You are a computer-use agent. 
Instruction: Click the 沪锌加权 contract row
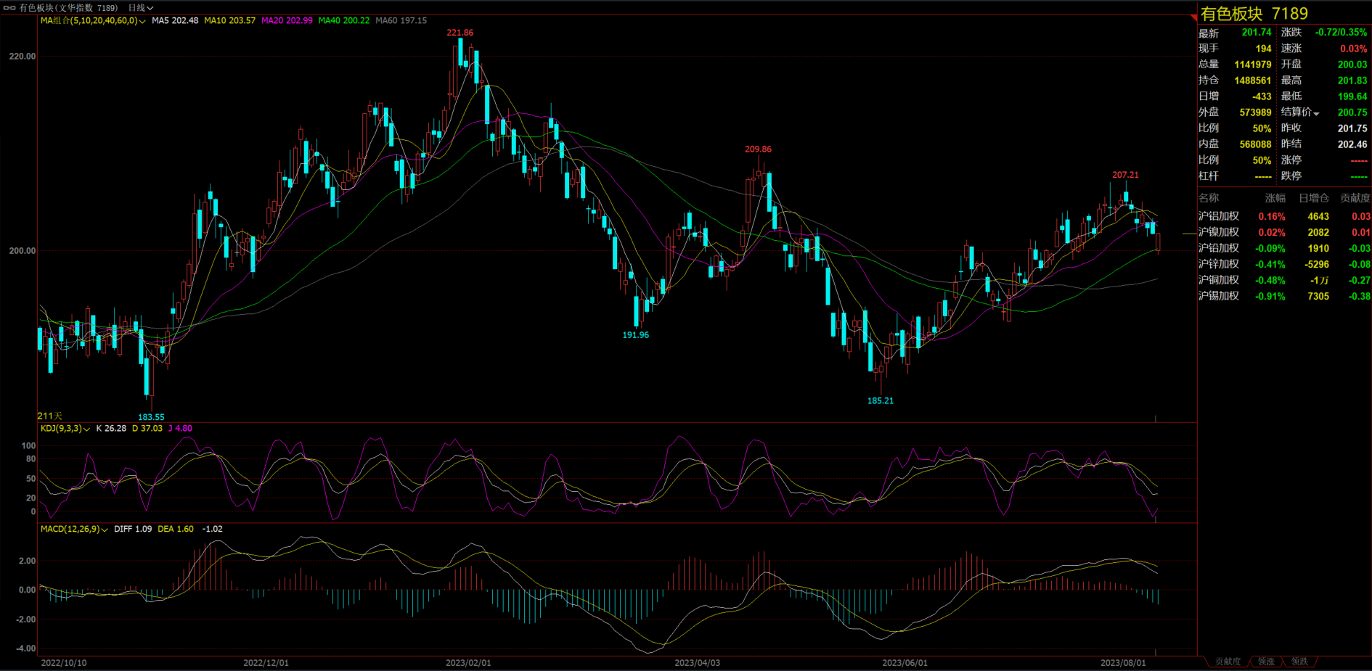1218,264
